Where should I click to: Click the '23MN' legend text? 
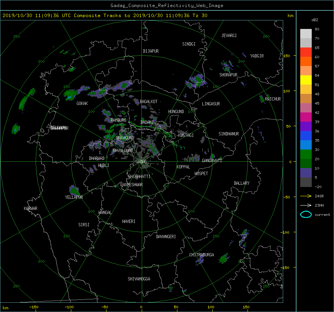click(319, 206)
